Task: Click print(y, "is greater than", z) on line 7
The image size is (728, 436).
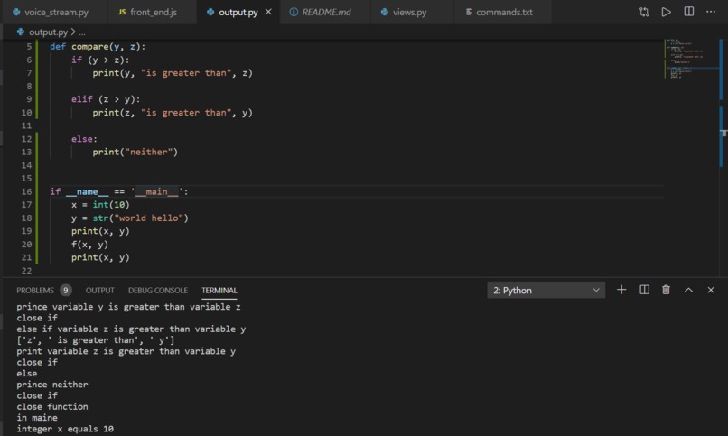Action: click(x=173, y=73)
